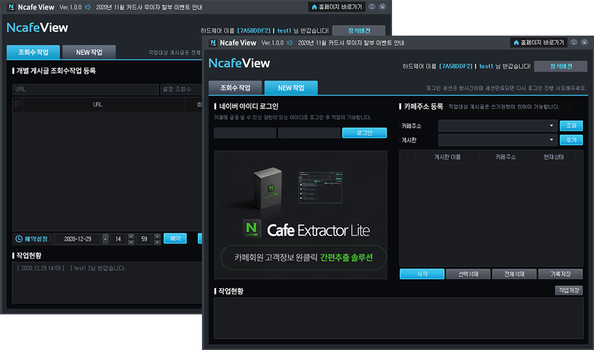Viewport: 594px width, 350px height.
Task: Click the 카페주소 column header
Action: [505, 157]
